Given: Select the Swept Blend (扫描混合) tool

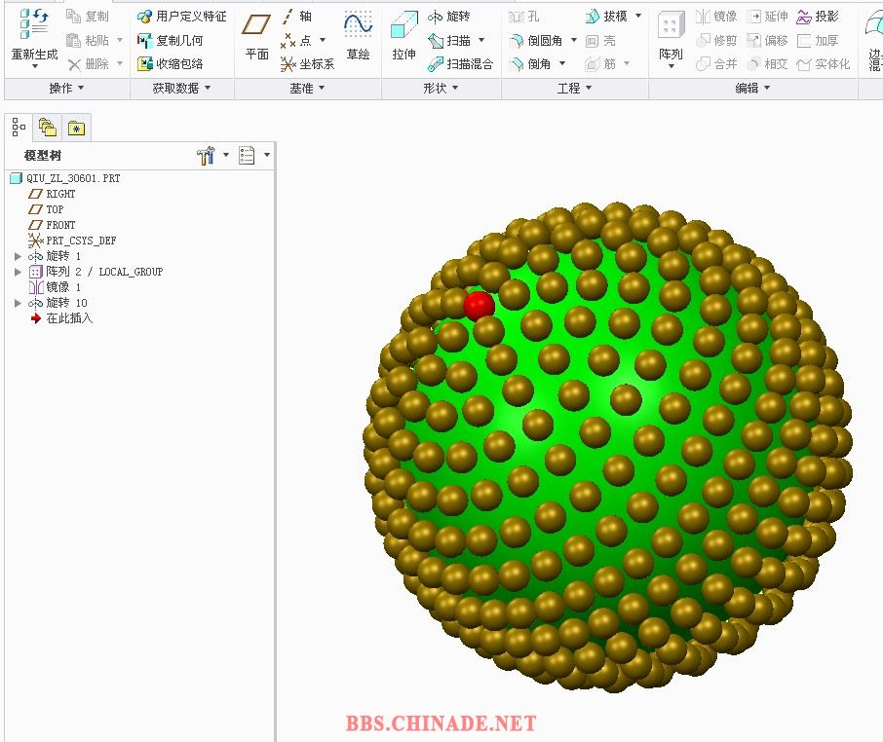Looking at the screenshot, I should click(461, 64).
